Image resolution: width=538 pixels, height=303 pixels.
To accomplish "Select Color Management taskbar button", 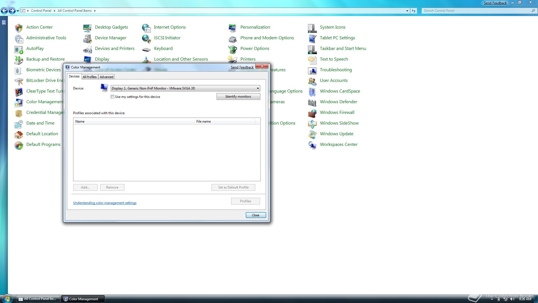I will 84,299.
